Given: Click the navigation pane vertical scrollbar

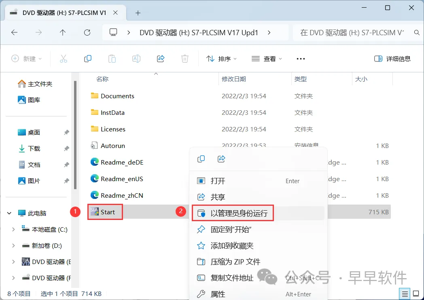Looking at the screenshot, I should (x=75, y=135).
